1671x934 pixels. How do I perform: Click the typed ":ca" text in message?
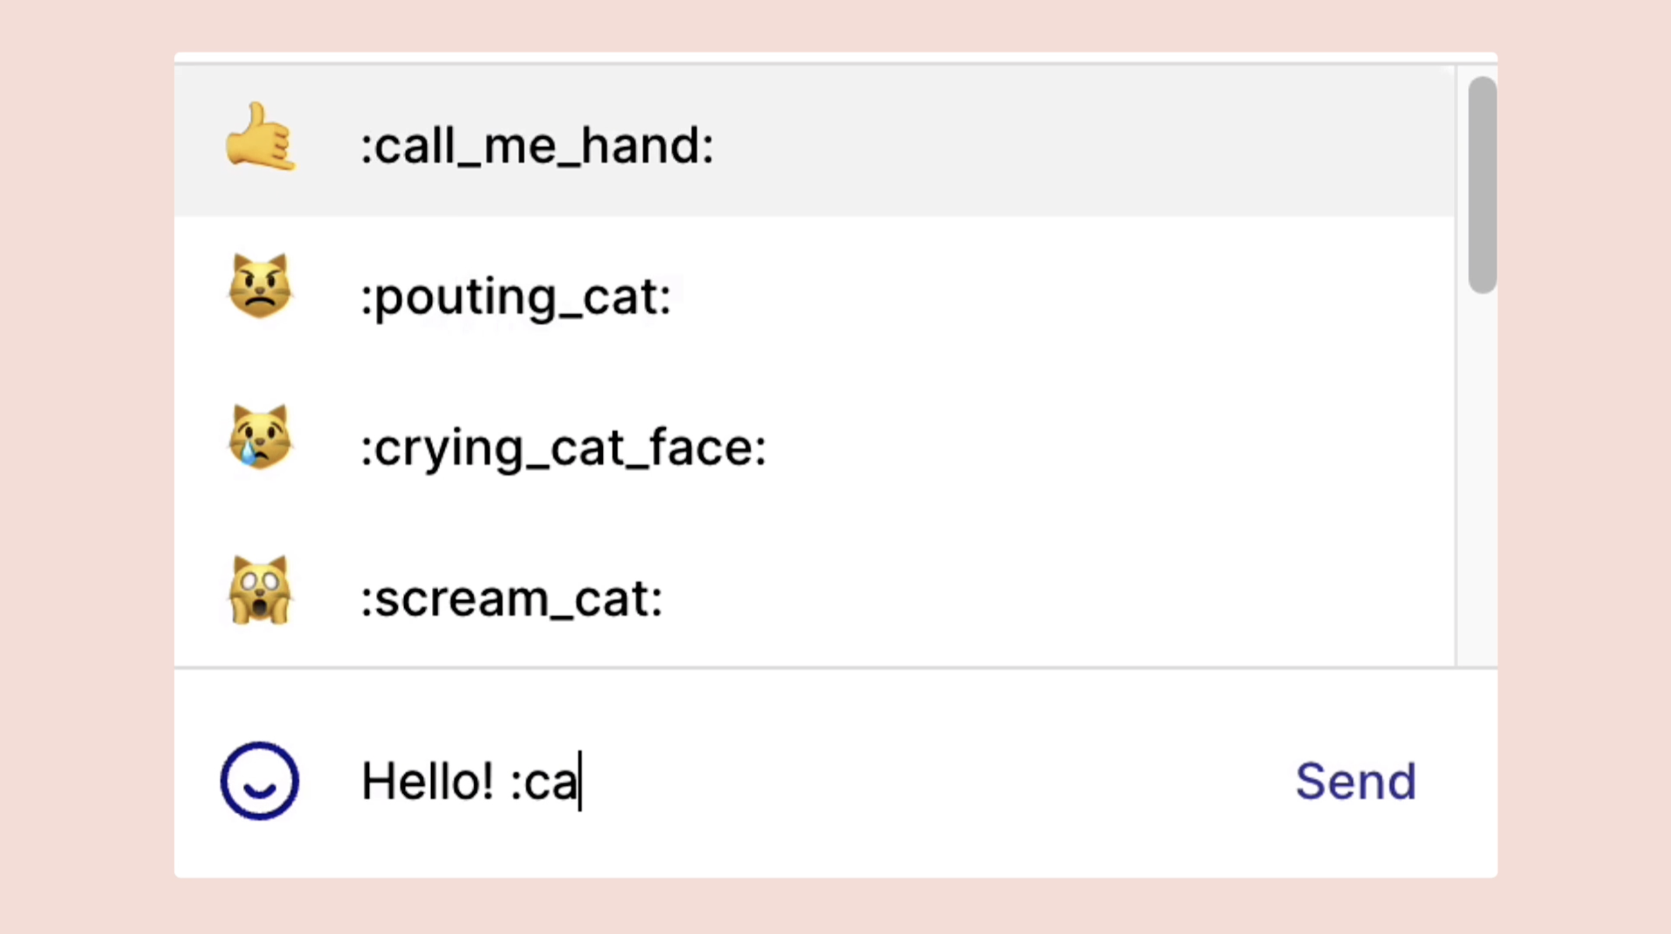544,783
